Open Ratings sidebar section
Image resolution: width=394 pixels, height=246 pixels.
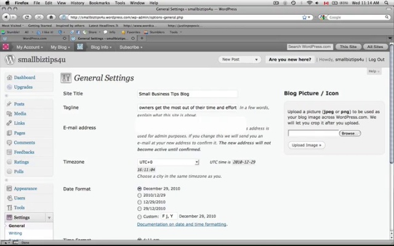pos(21,162)
